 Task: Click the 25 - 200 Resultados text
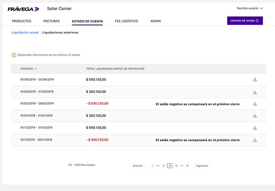[x=82, y=165]
